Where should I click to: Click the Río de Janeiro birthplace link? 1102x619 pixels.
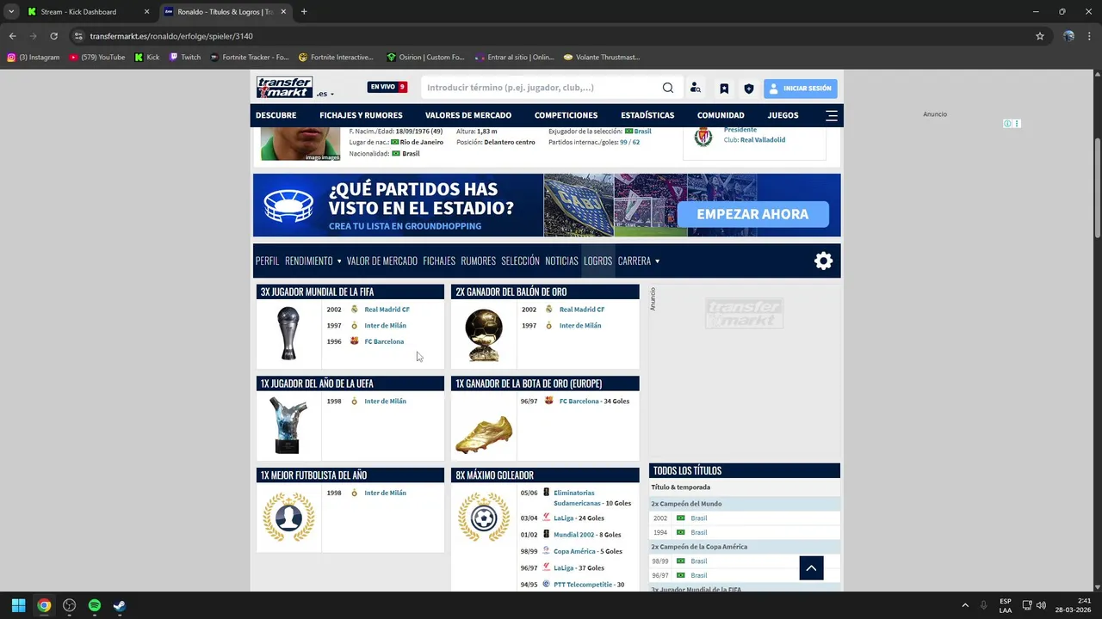[x=421, y=142]
